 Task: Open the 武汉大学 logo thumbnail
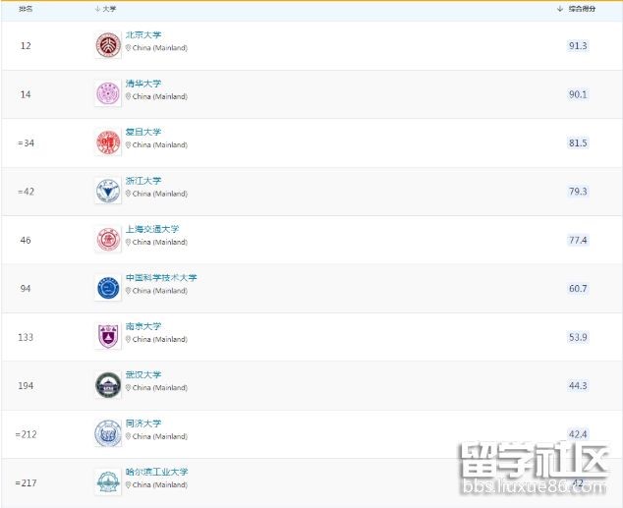(x=108, y=385)
